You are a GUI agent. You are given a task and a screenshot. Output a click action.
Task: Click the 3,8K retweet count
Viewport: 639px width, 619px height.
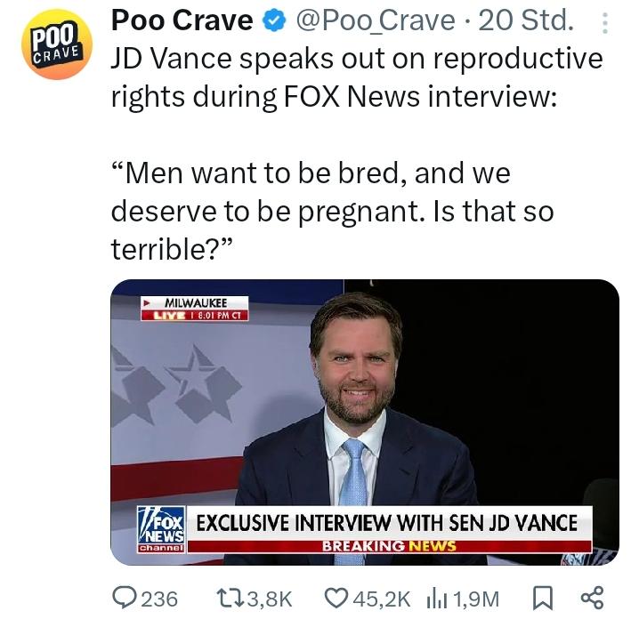click(x=270, y=599)
